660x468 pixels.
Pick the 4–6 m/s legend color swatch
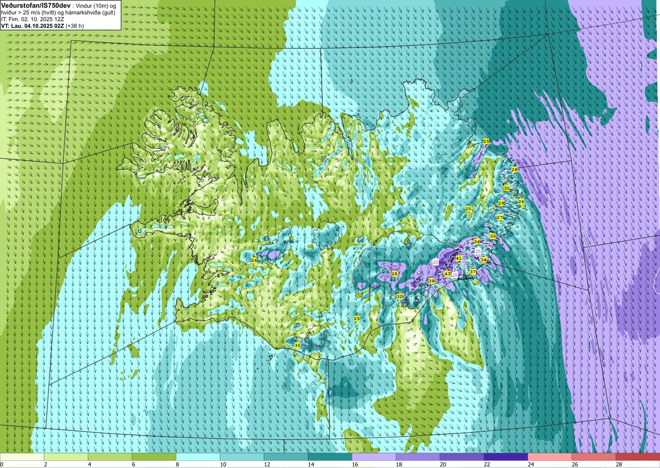[110, 457]
